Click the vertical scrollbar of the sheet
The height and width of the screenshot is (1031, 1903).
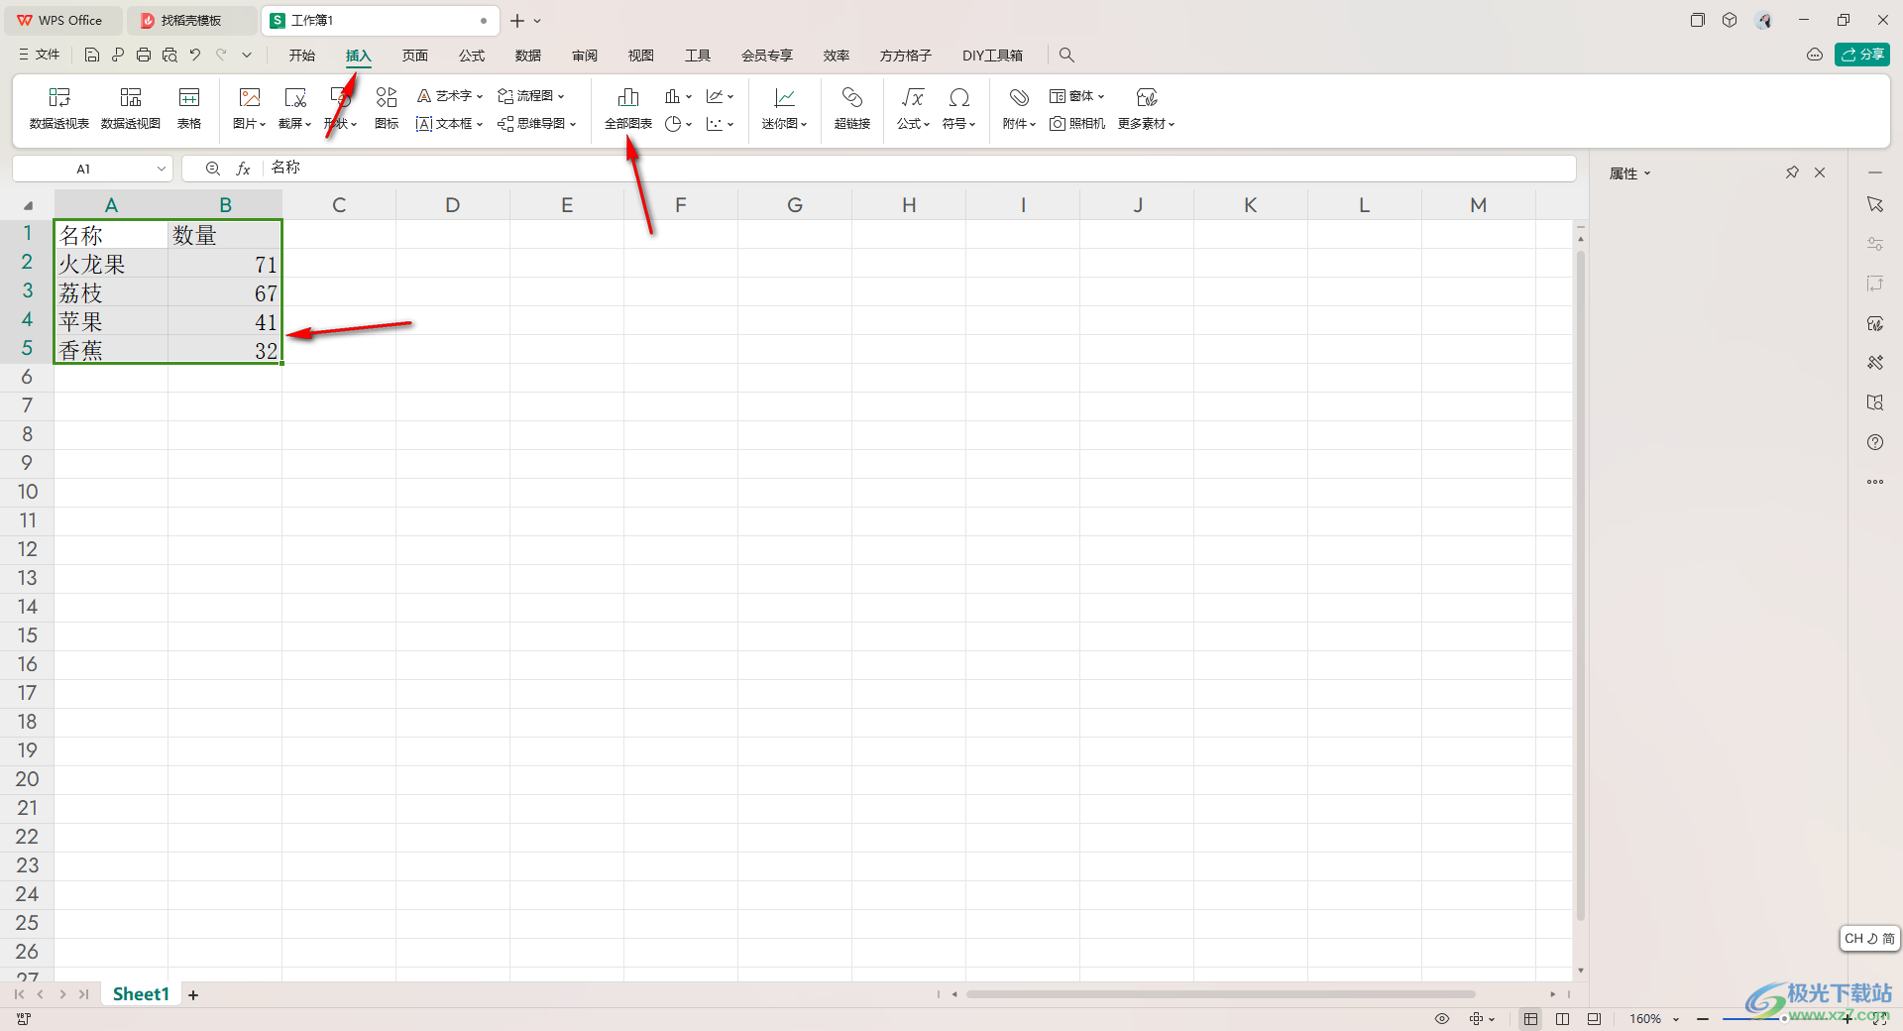[x=1581, y=585]
